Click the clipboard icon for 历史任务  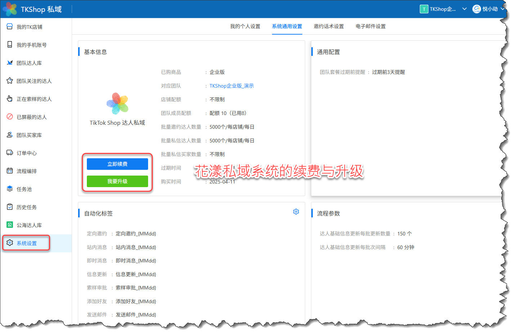pos(10,207)
